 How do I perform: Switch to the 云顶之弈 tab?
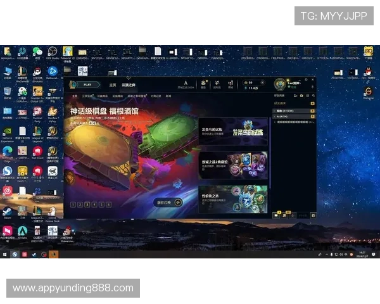(x=128, y=84)
